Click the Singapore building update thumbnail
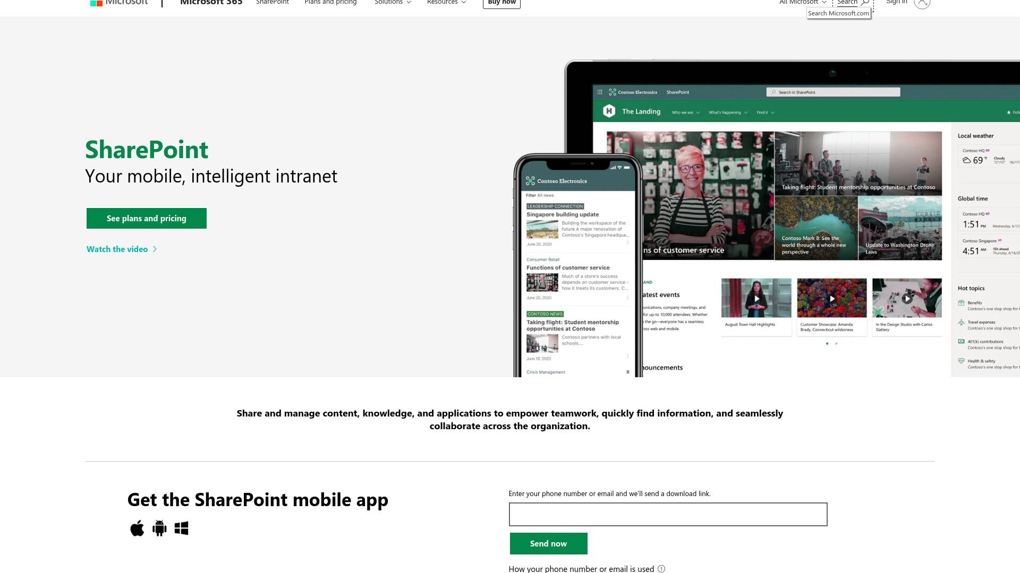 tap(542, 229)
